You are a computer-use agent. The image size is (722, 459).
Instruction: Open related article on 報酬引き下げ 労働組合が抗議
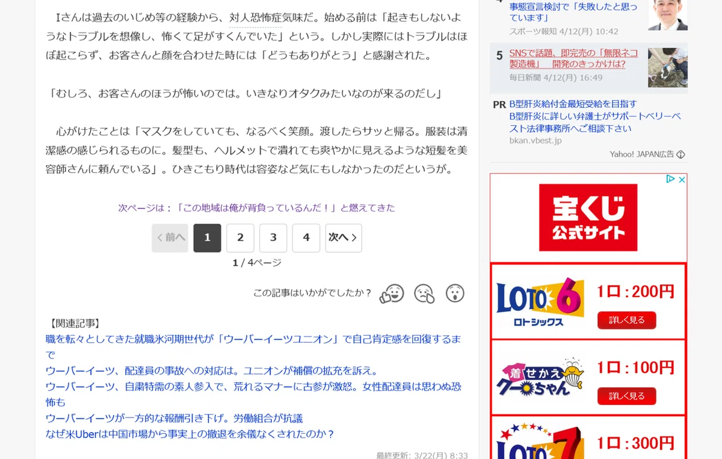coord(174,418)
